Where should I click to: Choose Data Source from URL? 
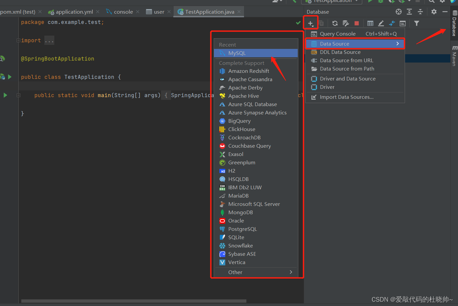(355, 61)
